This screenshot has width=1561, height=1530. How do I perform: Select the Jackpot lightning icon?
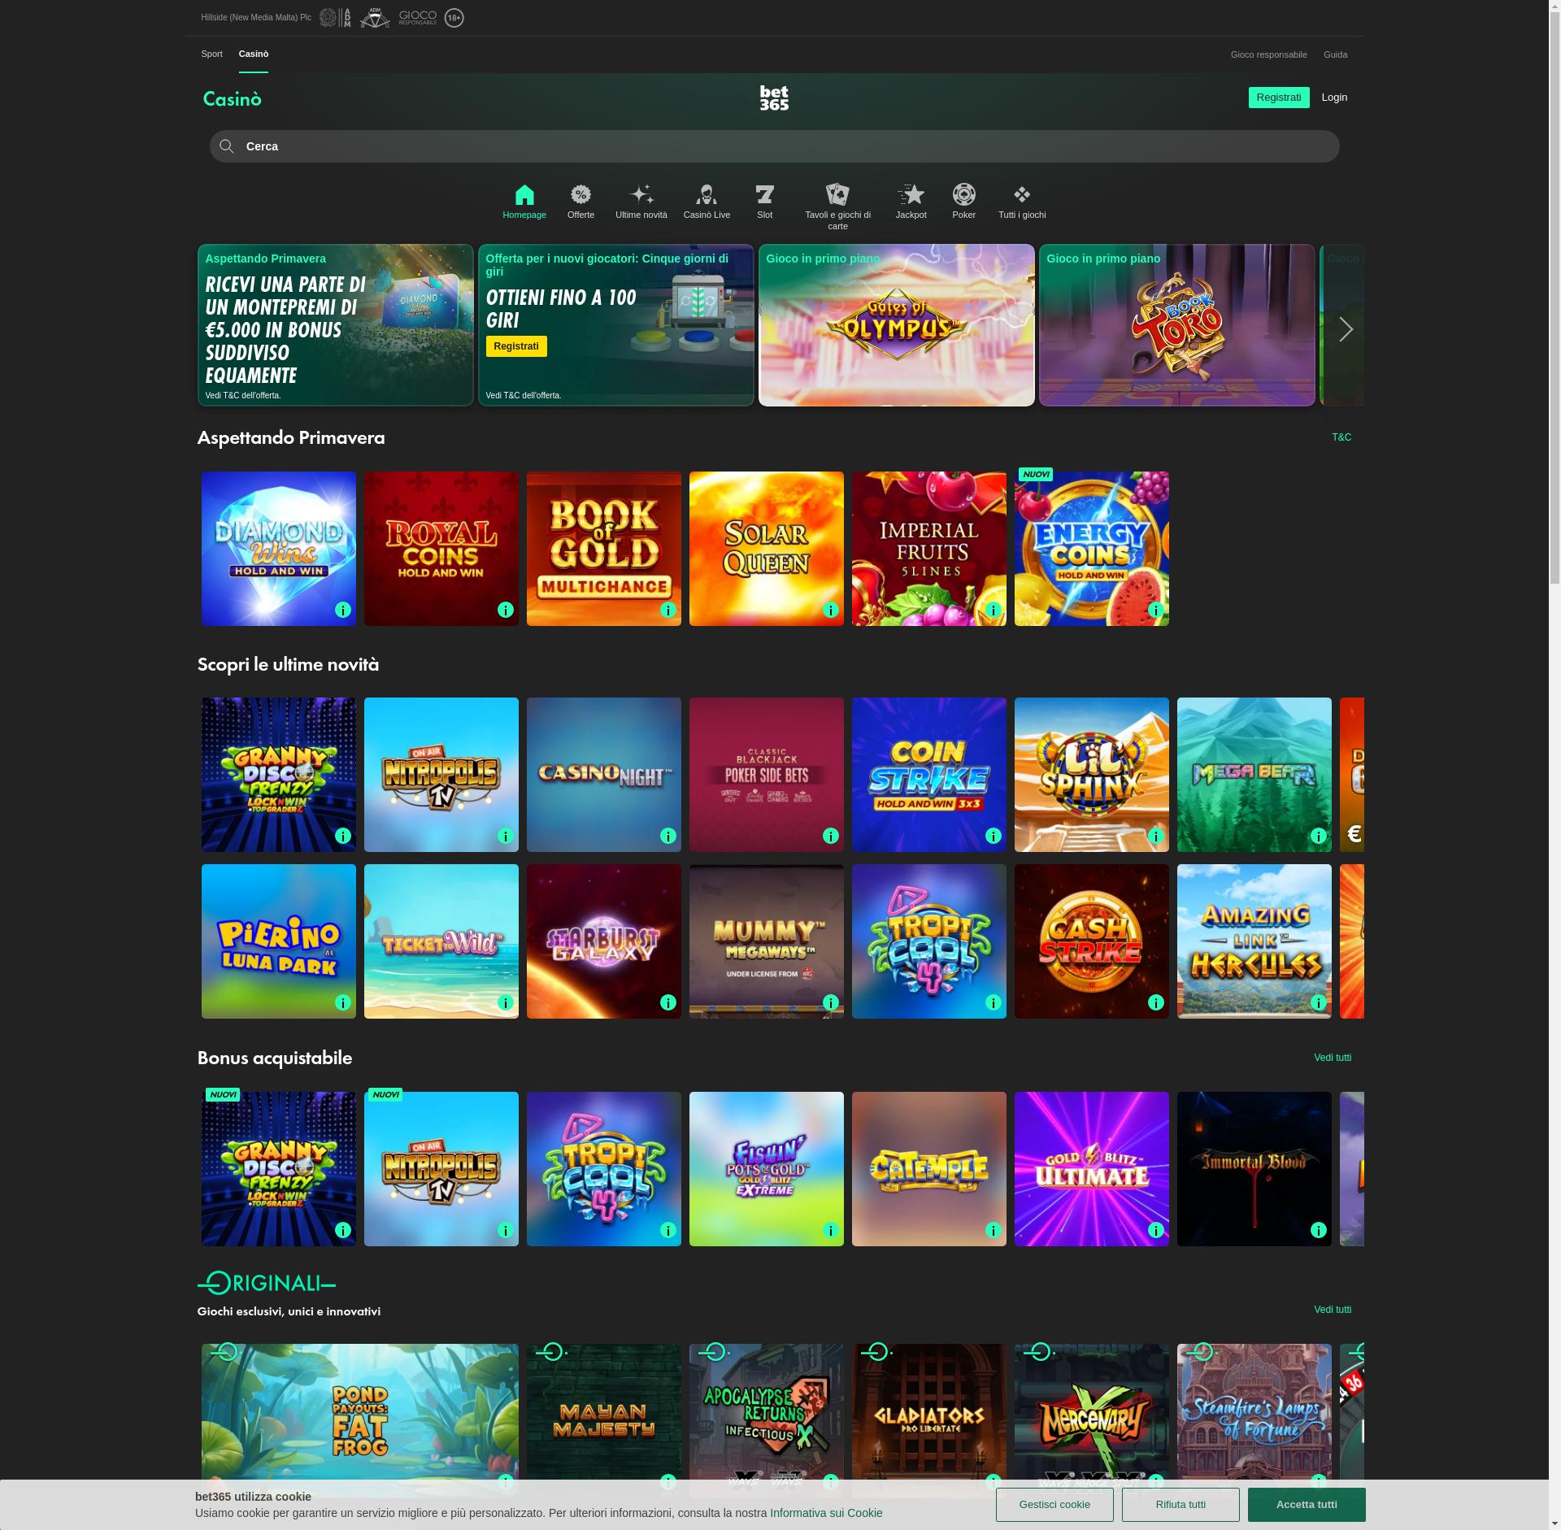point(911,194)
